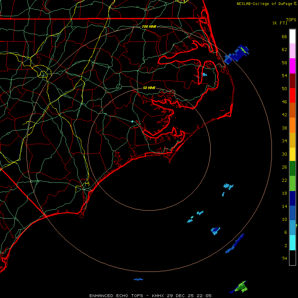Click the dark red 54 legend swatch
Viewport: 298px width, 298px height.
(292, 80)
